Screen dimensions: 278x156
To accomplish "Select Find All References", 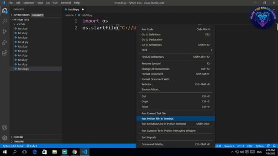I will [x=175, y=57].
